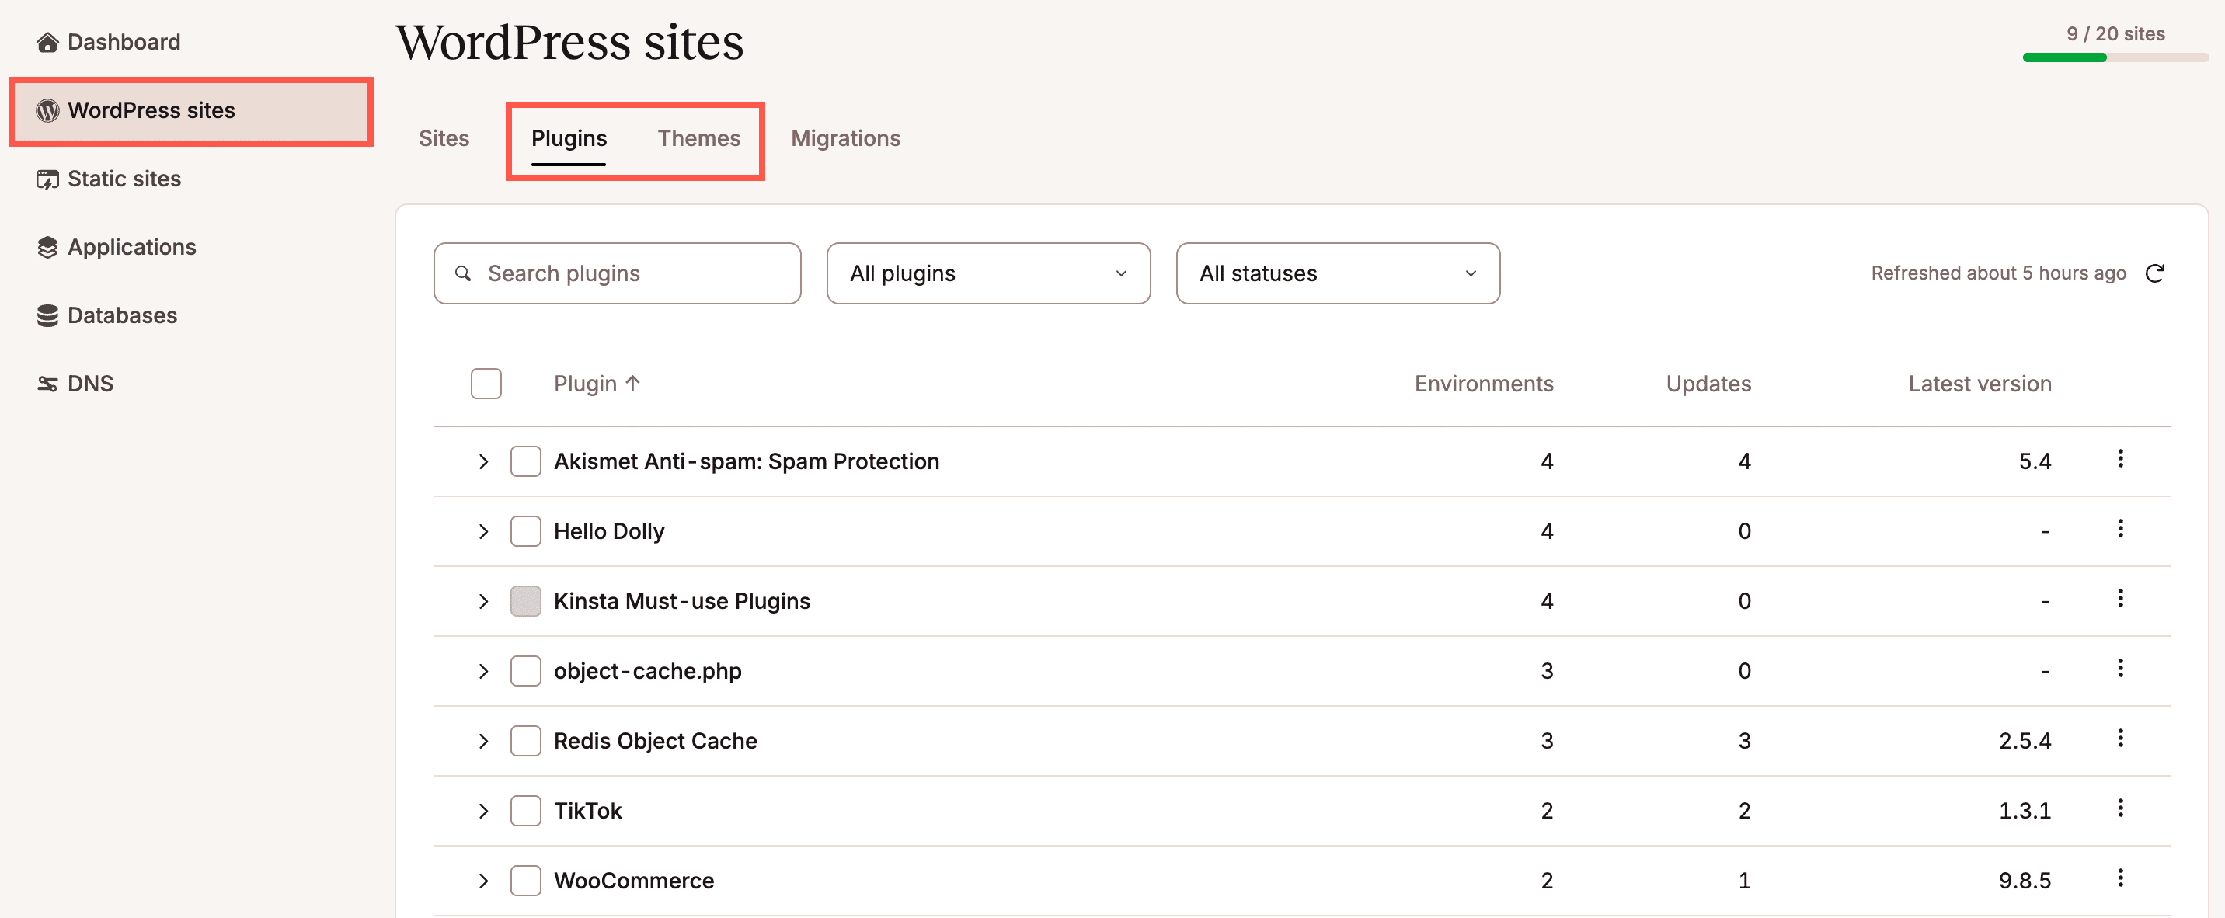Open the All statuses dropdown

point(1338,273)
